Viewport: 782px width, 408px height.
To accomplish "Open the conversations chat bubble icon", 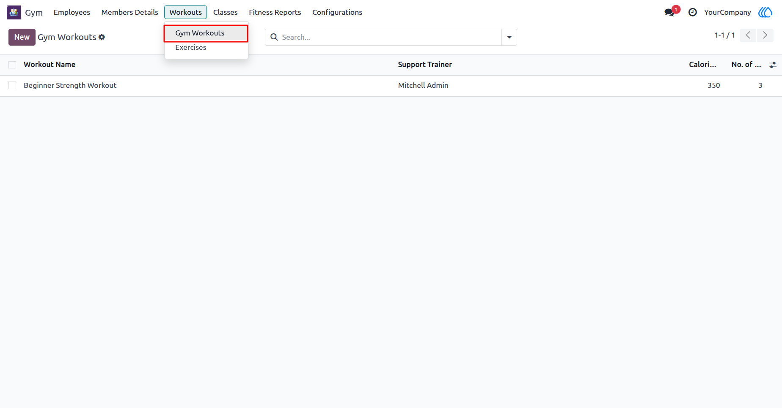I will (x=669, y=12).
